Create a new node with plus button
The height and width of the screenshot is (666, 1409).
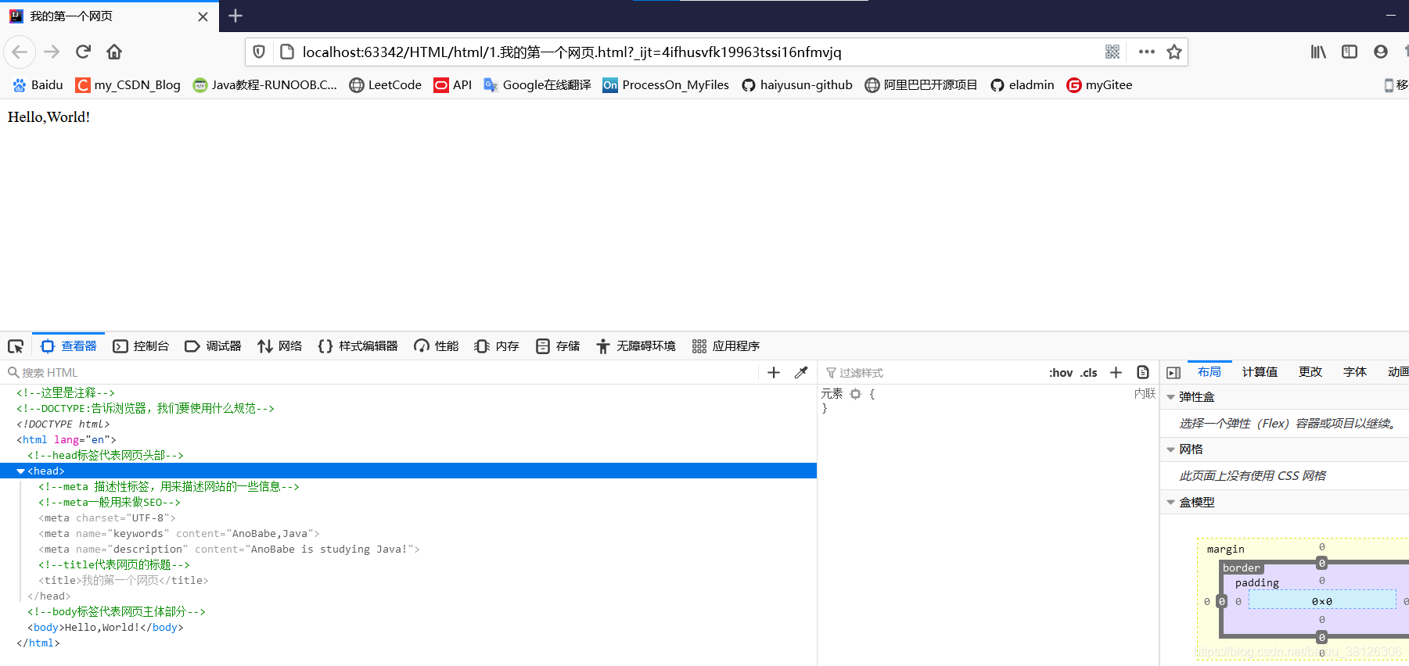[774, 373]
